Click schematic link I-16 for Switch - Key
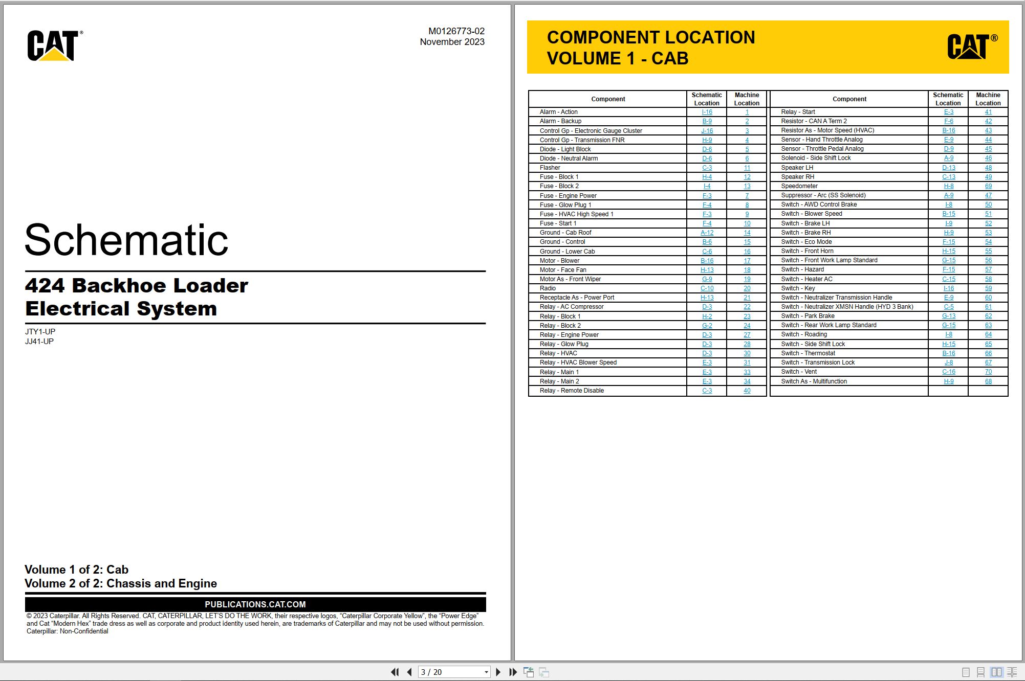The height and width of the screenshot is (681, 1025). (948, 288)
